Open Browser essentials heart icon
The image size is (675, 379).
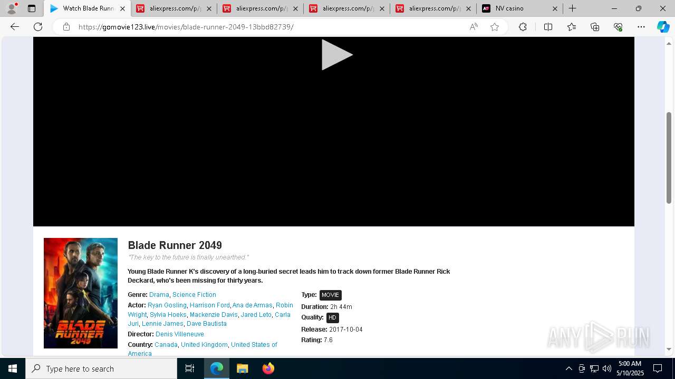click(x=618, y=27)
